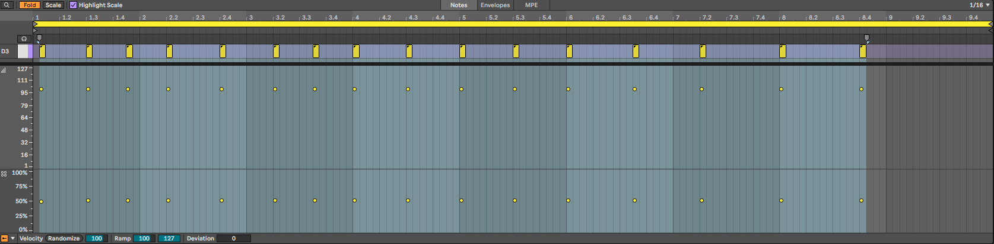
Task: Select the D3 note at position 7.2
Action: pyautogui.click(x=703, y=52)
